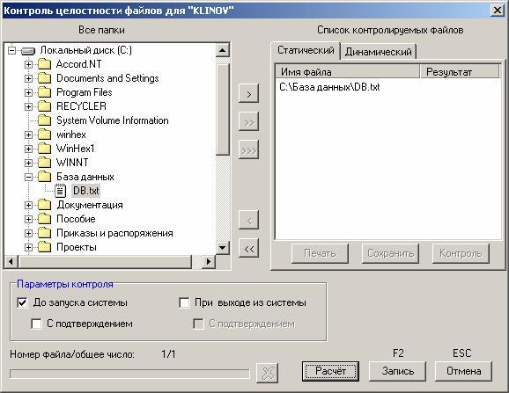Select C:\База данных\DB.txt in file list
Viewport: 509px width, 393px height.
point(329,87)
